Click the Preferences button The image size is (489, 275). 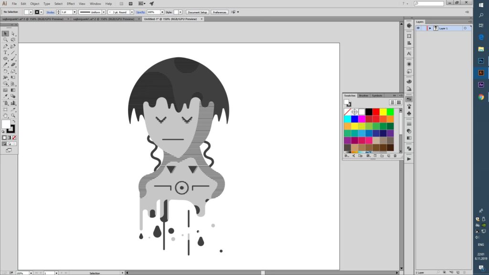[x=220, y=12]
